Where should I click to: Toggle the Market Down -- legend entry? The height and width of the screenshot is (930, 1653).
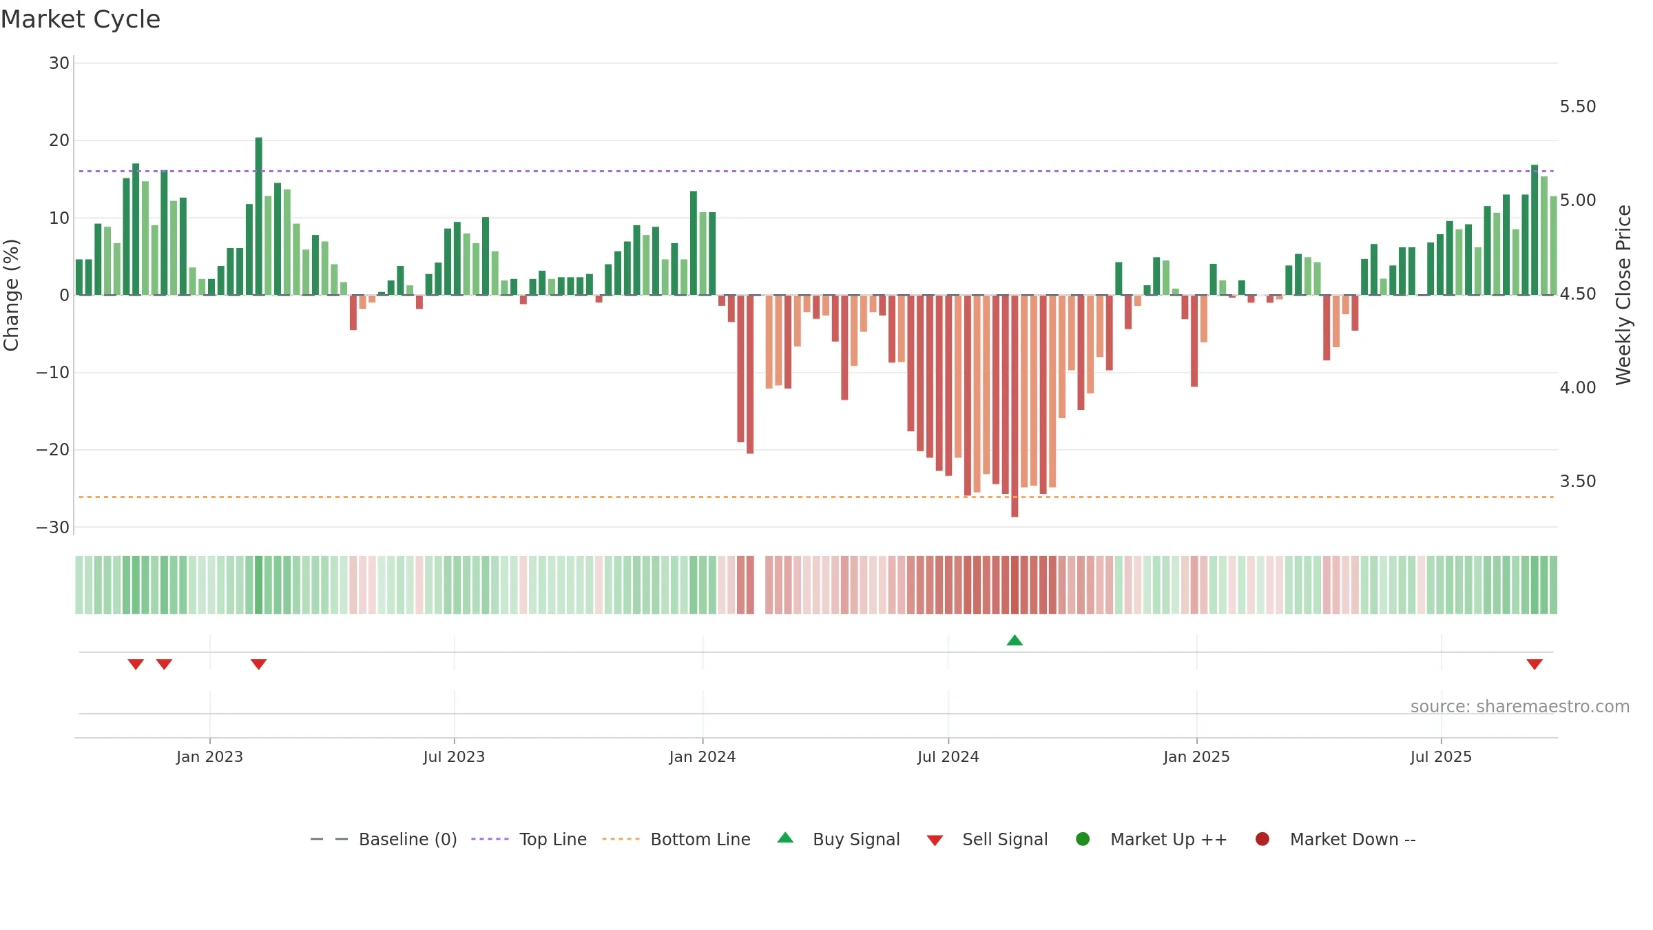[x=1335, y=839]
